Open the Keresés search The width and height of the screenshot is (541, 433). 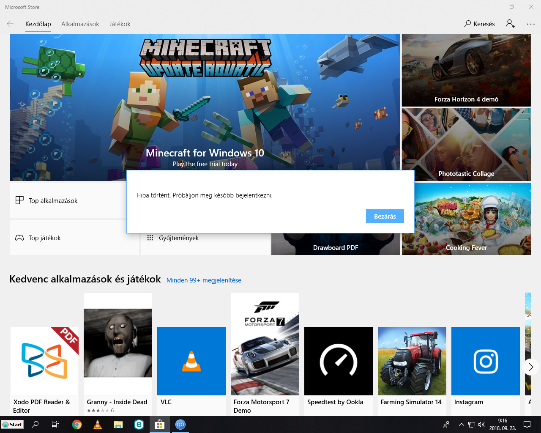pos(479,24)
